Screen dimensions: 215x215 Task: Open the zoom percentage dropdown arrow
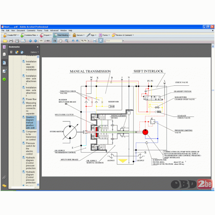(x=88, y=41)
